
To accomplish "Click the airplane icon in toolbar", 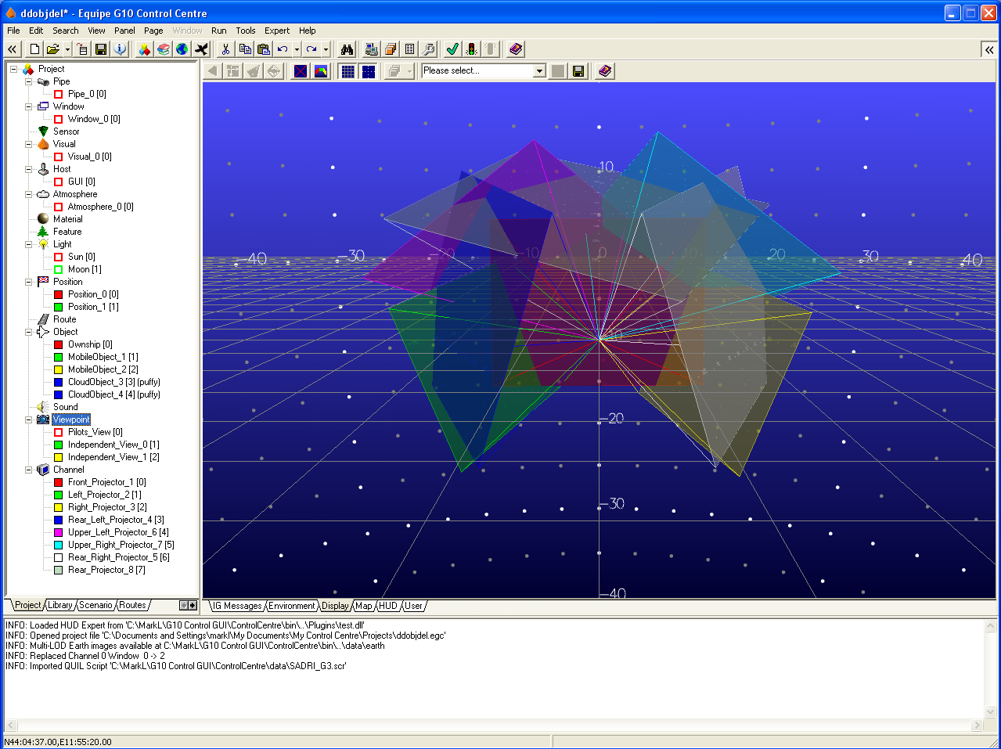I will point(202,49).
